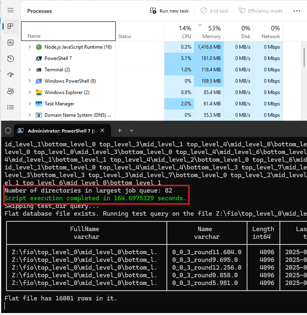
Task: Click the 55.3 MB memory value
Action: [x=212, y=115]
